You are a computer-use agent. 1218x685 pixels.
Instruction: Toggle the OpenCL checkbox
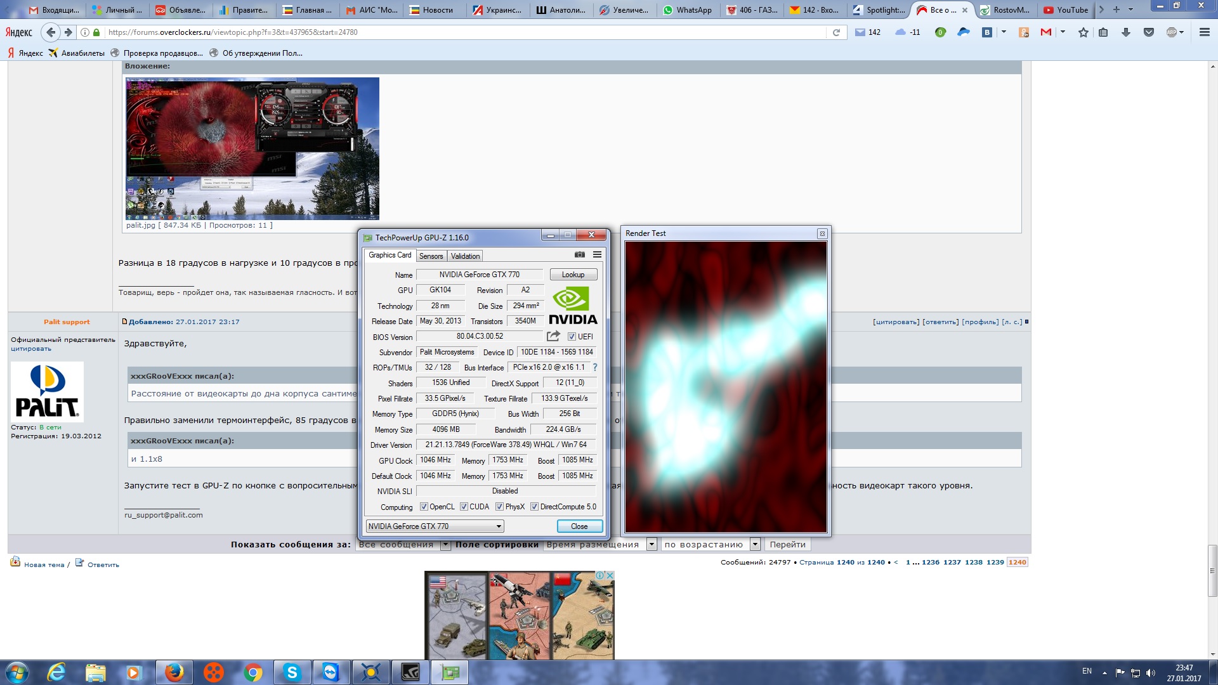coord(424,507)
